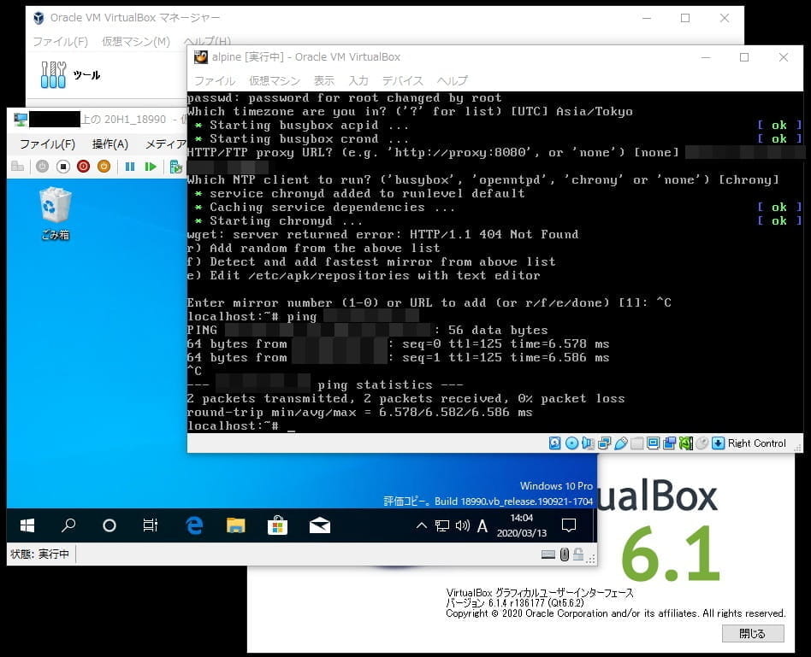Open 表示 menu in alpine VM window
Screen dimensions: 811x657
point(323,80)
